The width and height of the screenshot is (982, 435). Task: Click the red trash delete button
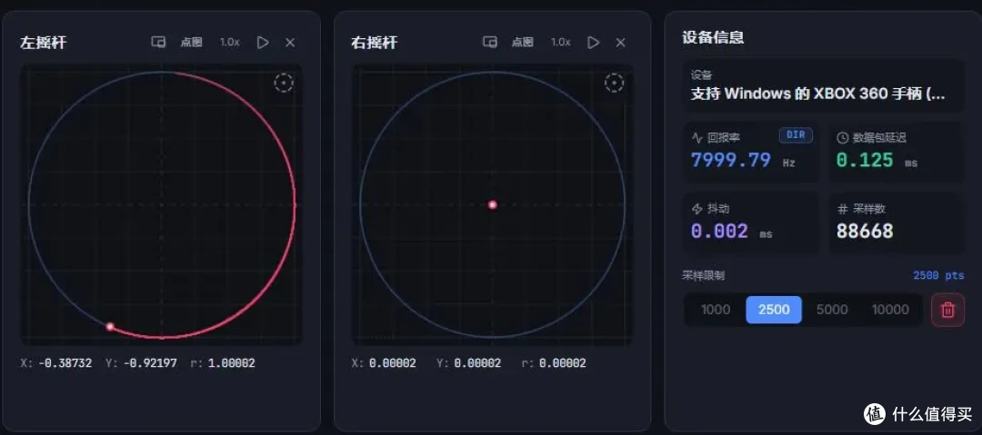(x=947, y=309)
